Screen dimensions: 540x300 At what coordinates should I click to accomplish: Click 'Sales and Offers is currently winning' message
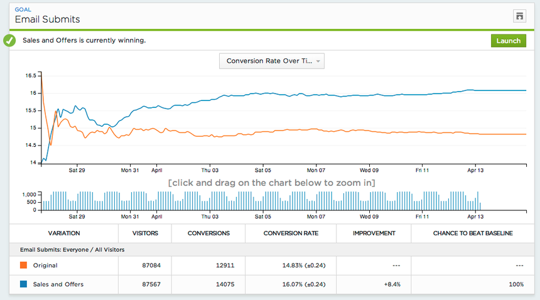pyautogui.click(x=84, y=40)
